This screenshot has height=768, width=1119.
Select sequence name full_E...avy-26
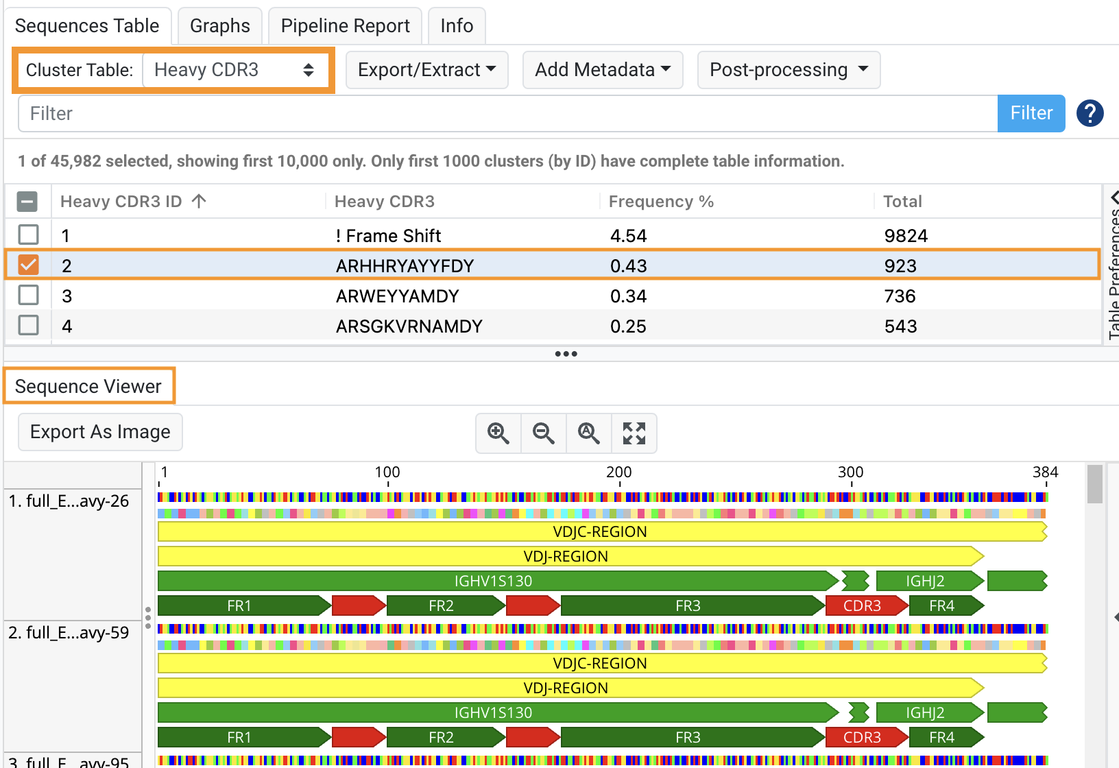click(69, 501)
